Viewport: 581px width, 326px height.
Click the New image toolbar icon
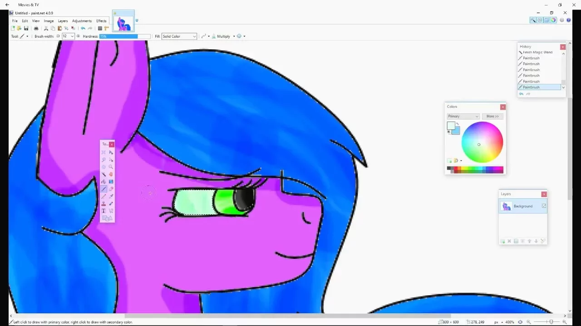click(13, 28)
